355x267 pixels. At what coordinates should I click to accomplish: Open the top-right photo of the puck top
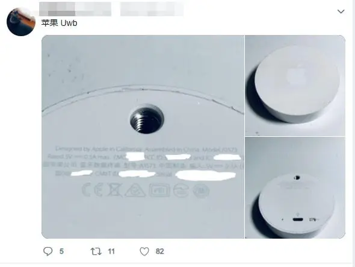point(295,86)
